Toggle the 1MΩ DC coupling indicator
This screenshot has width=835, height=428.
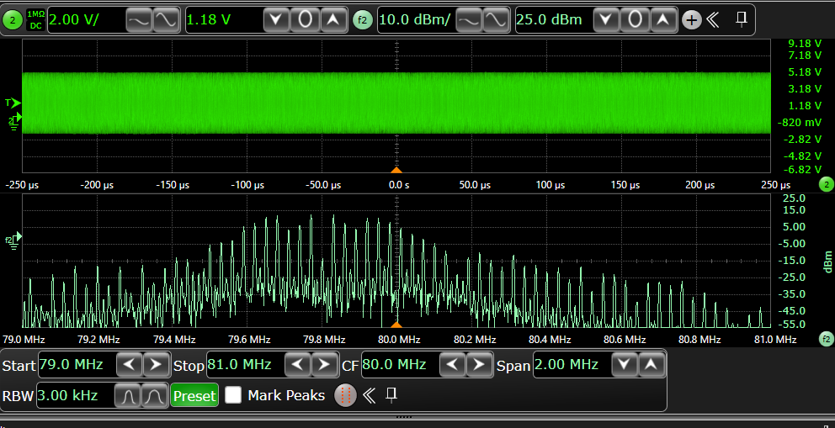click(x=35, y=20)
